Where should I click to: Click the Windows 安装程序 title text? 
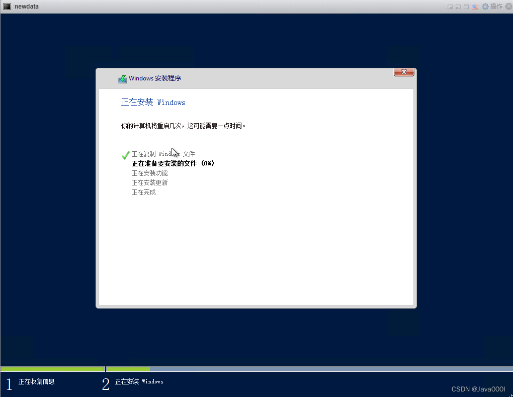(155, 78)
